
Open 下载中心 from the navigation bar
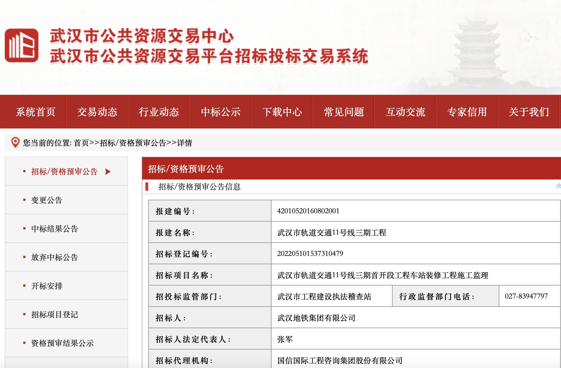pyautogui.click(x=282, y=112)
